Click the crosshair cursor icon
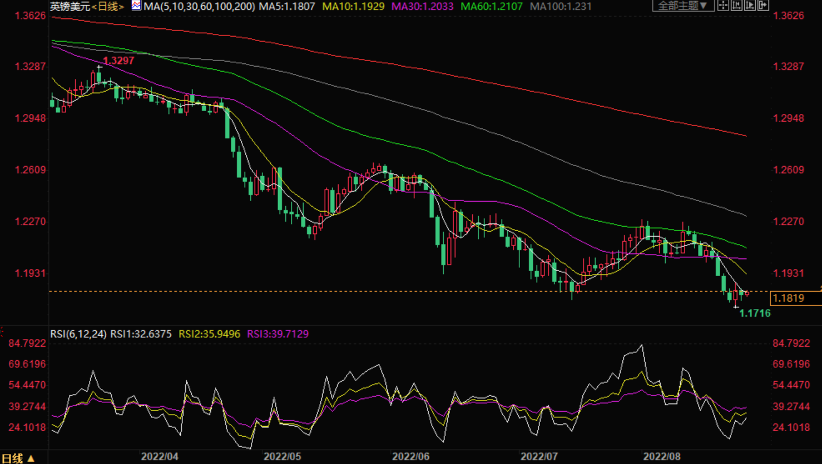 pyautogui.click(x=723, y=6)
